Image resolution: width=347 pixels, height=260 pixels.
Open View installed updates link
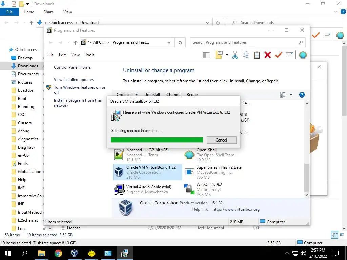74,80
